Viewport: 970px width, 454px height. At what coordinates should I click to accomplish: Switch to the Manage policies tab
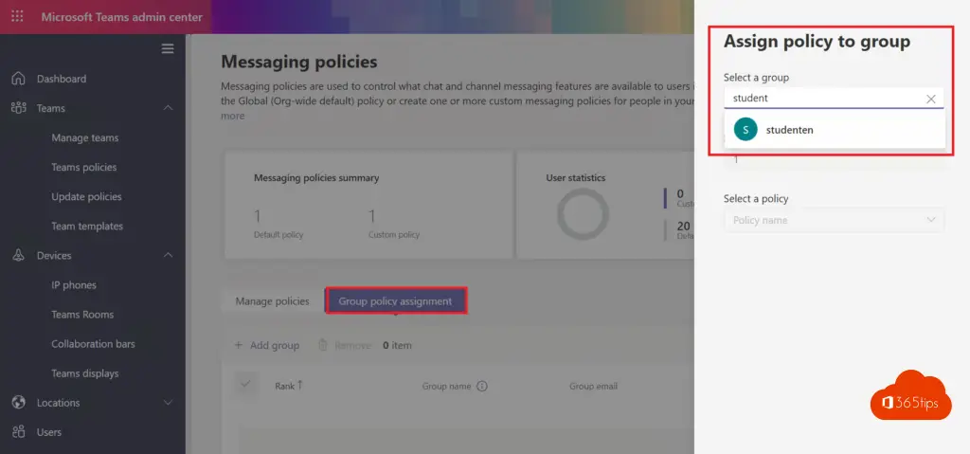tap(272, 301)
